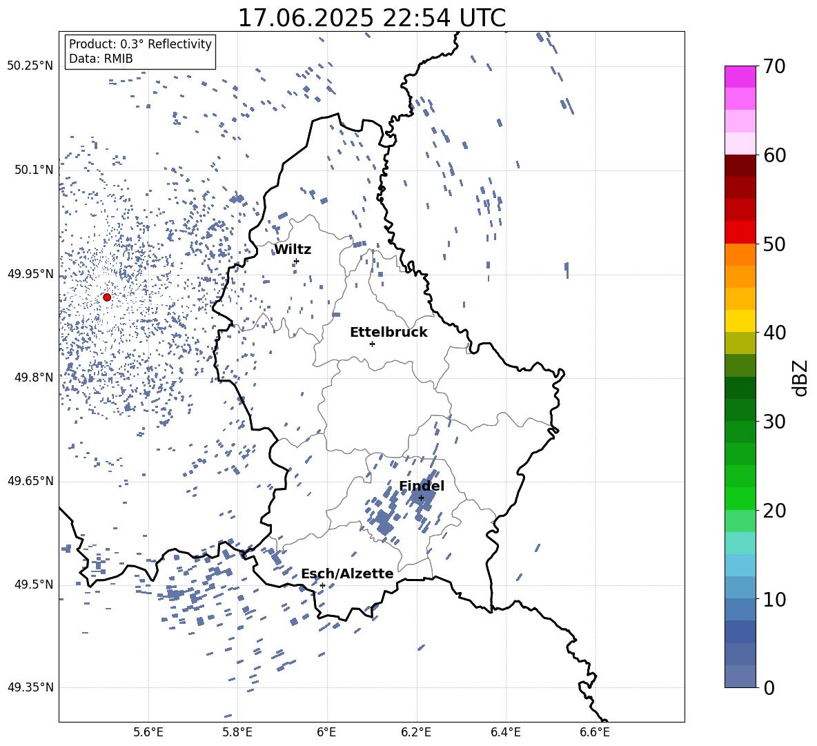Click the 40 colorbar tick label
The width and height of the screenshot is (817, 746).
click(775, 333)
